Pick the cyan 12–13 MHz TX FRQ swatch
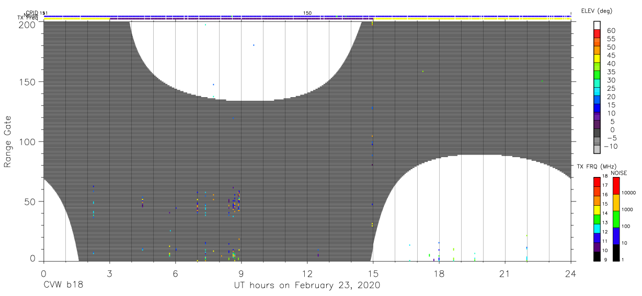Image resolution: width=642 pixels, height=296 pixels. (x=598, y=228)
